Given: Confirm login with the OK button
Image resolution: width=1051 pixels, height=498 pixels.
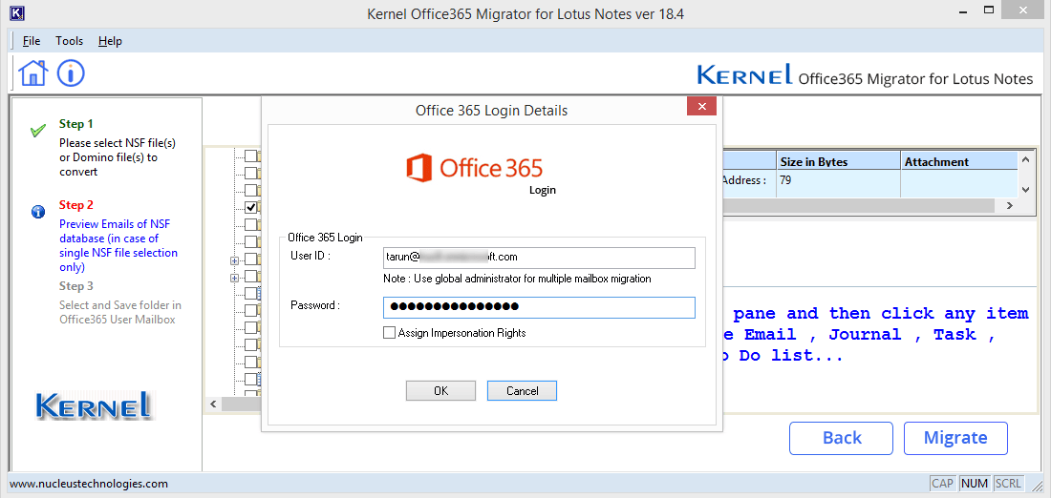Looking at the screenshot, I should 440,391.
